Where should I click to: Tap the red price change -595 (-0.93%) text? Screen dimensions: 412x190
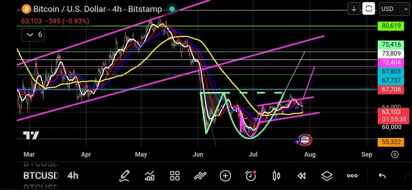[67, 21]
